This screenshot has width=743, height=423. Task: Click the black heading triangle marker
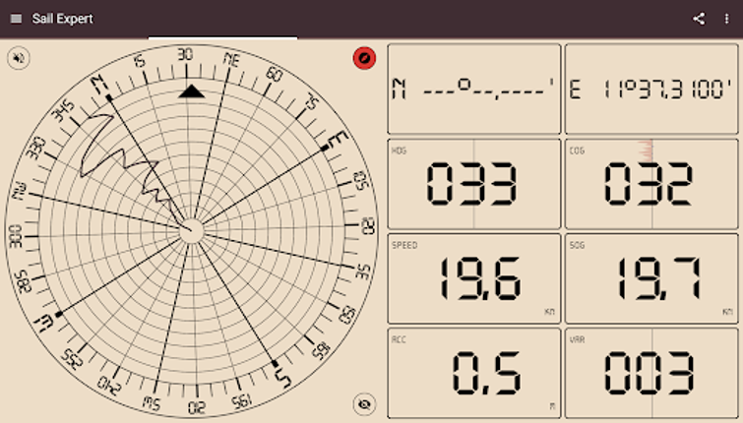pyautogui.click(x=191, y=91)
